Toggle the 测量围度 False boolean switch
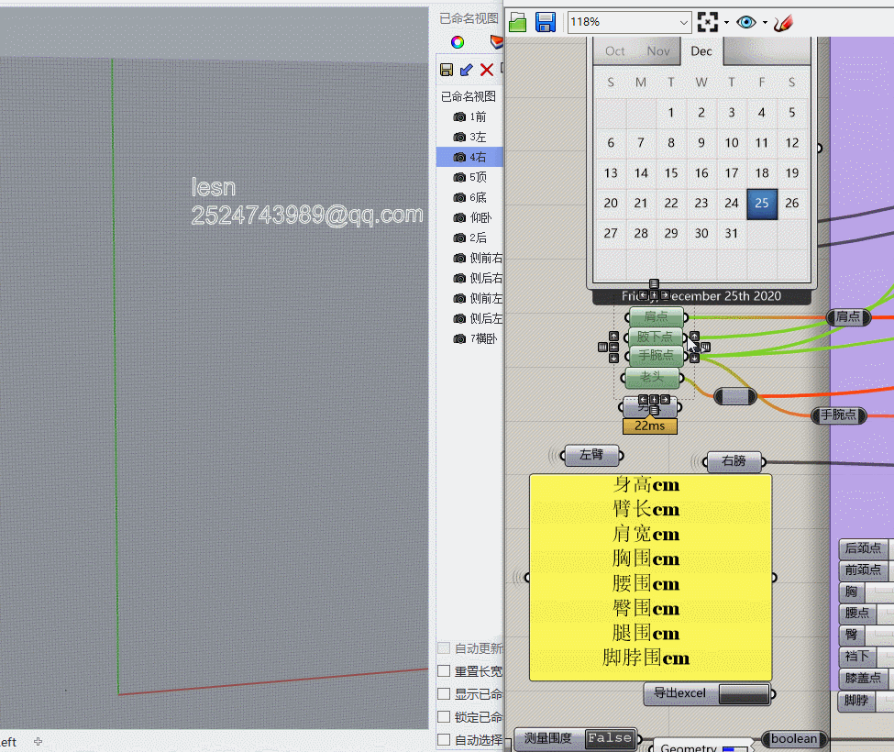The width and height of the screenshot is (894, 752). (x=610, y=738)
